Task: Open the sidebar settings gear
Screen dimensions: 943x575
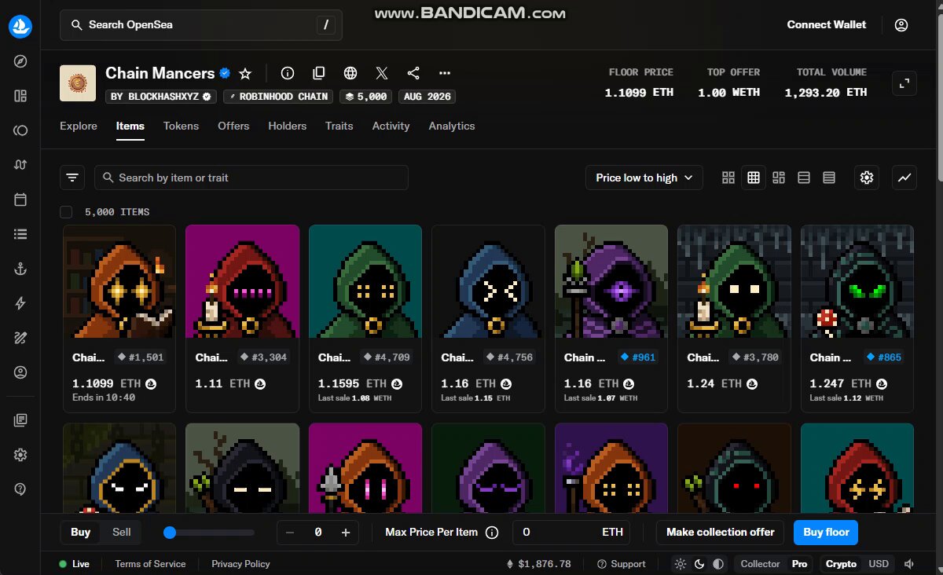Action: pos(20,455)
